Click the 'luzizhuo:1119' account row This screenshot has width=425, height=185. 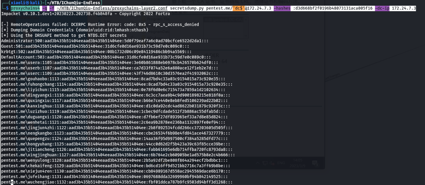(114, 111)
